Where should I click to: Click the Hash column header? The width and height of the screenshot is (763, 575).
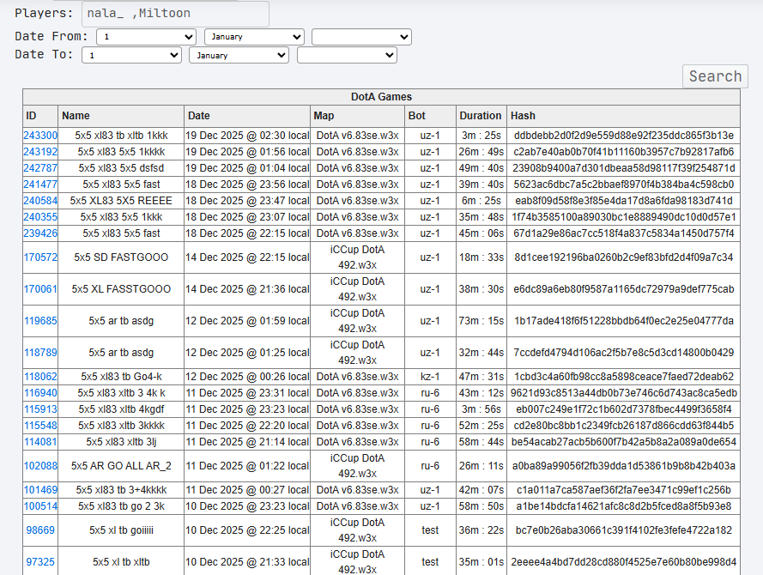623,116
